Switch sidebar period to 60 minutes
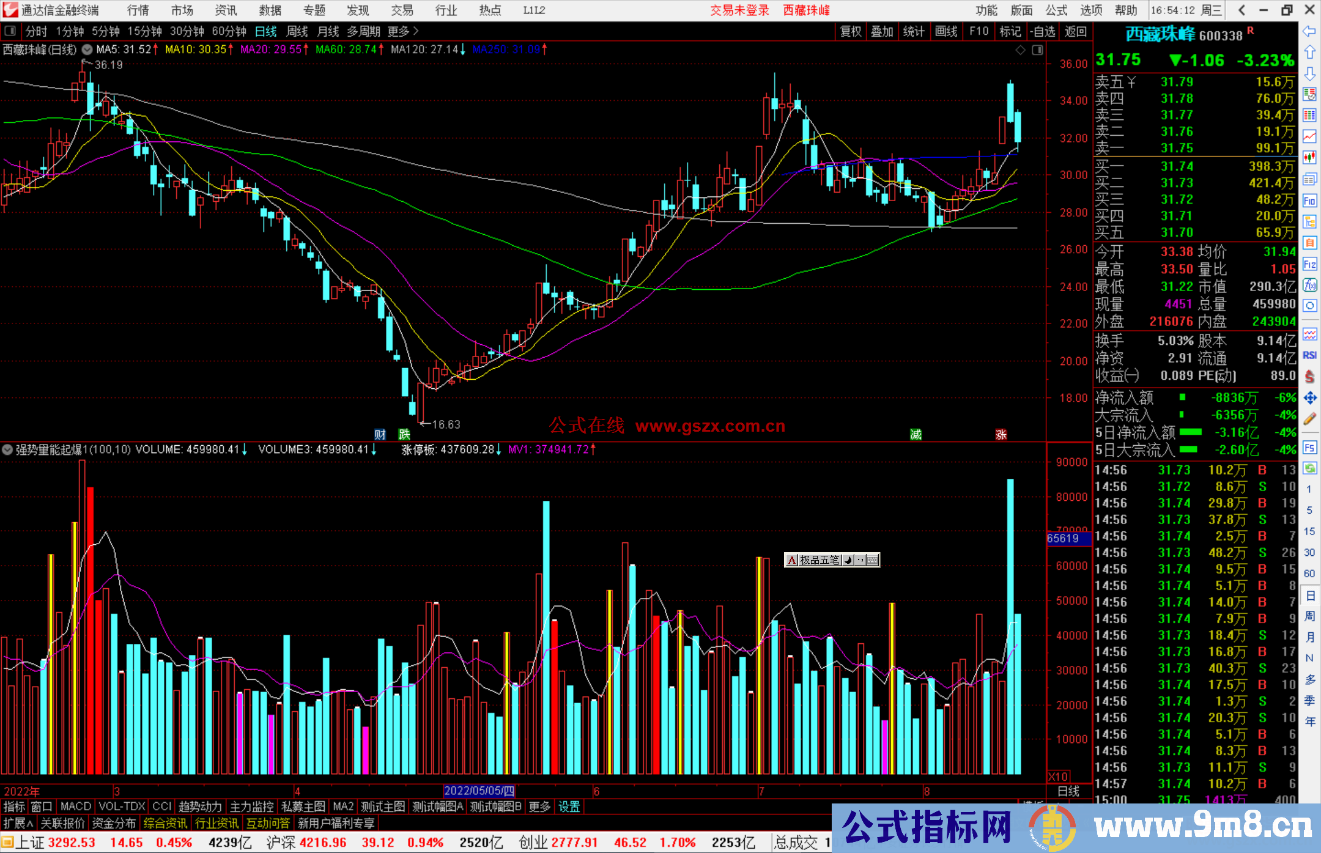The width and height of the screenshot is (1321, 853). click(x=1309, y=574)
